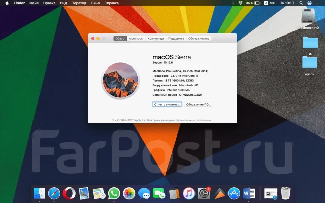Image resolution: width=325 pixels, height=203 pixels.
Task: Open the Переход menu
Action: pos(79,3)
